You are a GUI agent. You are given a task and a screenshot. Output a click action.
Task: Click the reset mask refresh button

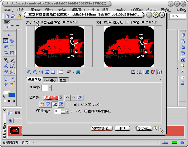coord(80,98)
